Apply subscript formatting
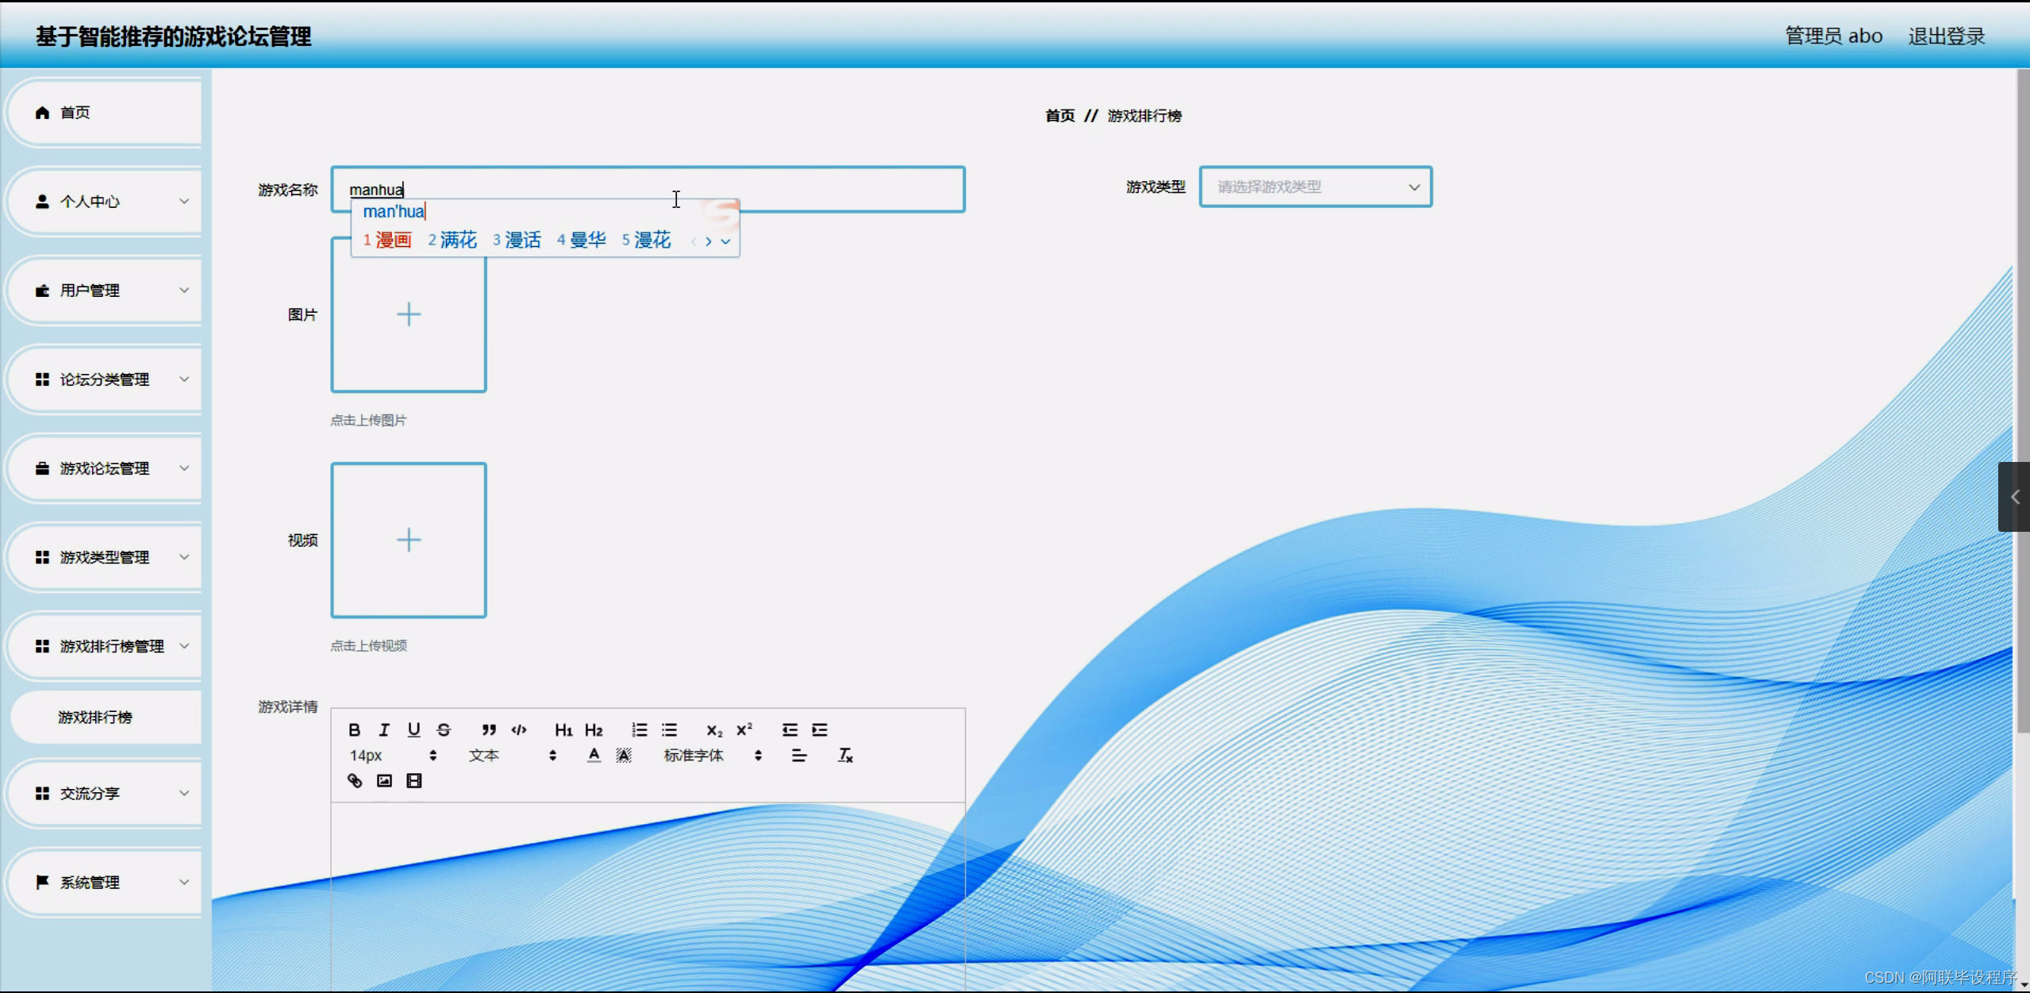 coord(714,729)
